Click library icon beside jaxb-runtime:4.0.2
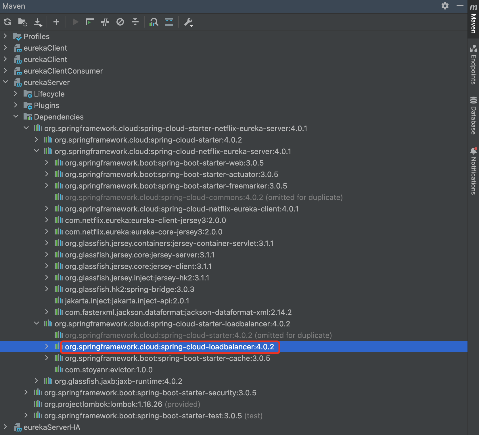The image size is (479, 435). point(48,381)
